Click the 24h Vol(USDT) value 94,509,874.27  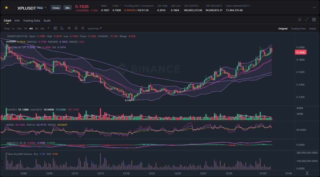[214, 10]
